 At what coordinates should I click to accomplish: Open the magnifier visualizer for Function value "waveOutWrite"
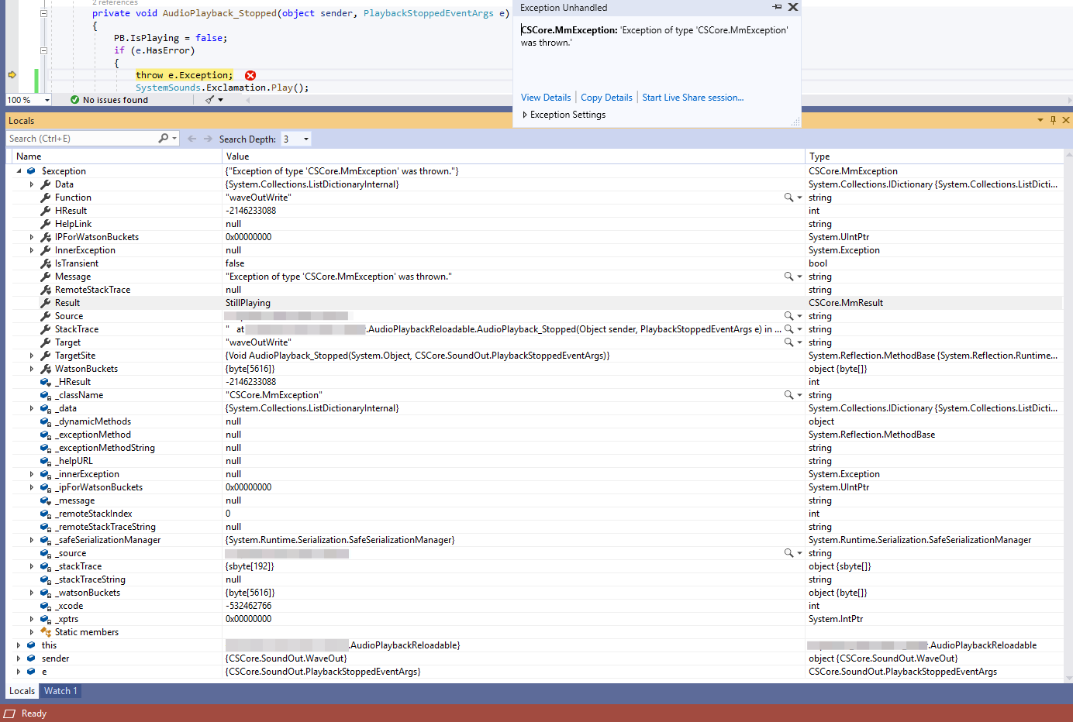787,197
